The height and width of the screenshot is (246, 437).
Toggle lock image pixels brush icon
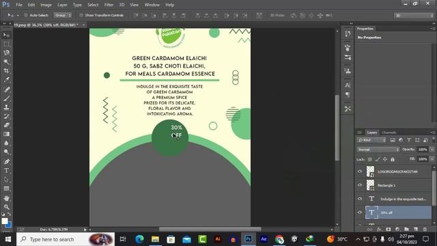click(x=378, y=159)
